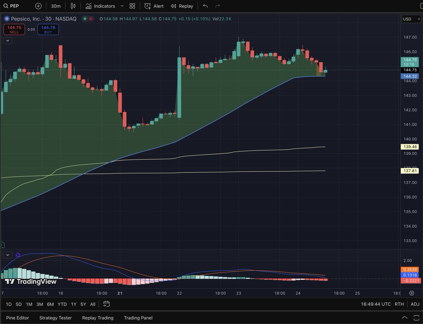
Task: Change the candlestick chart style
Action: [73, 6]
